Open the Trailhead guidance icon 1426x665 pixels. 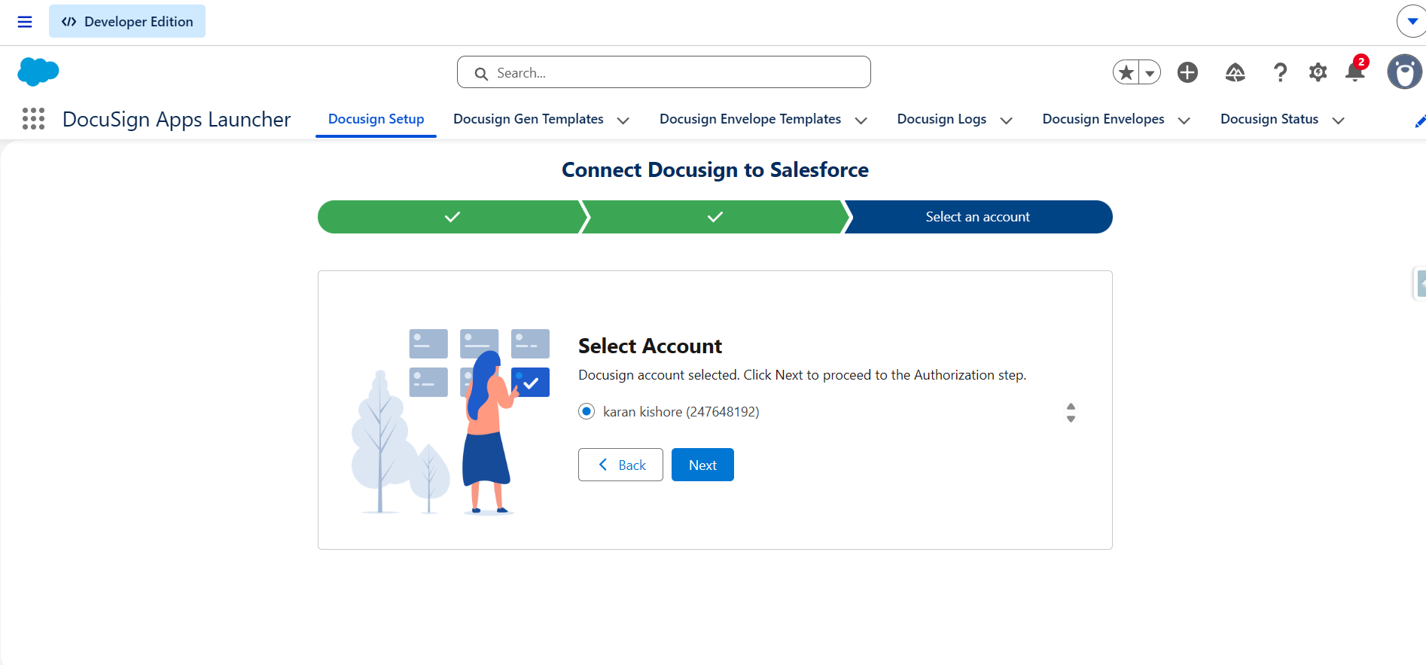click(1236, 72)
